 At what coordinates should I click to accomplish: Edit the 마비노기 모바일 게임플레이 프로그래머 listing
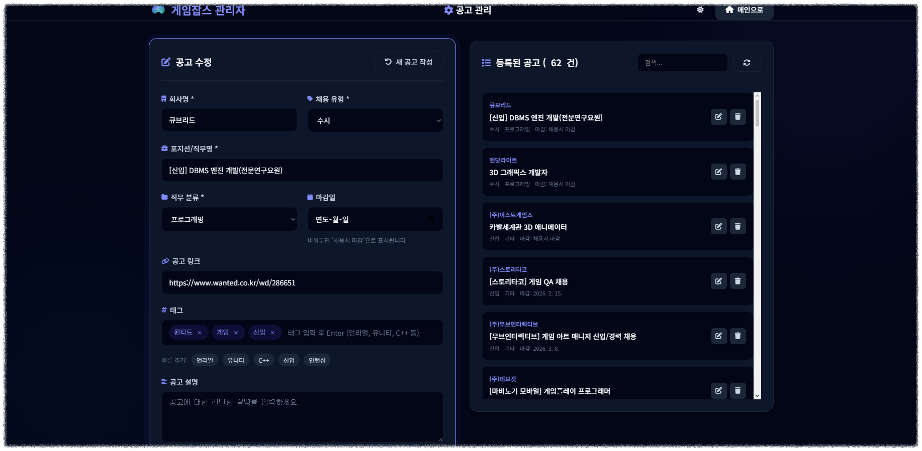click(718, 390)
